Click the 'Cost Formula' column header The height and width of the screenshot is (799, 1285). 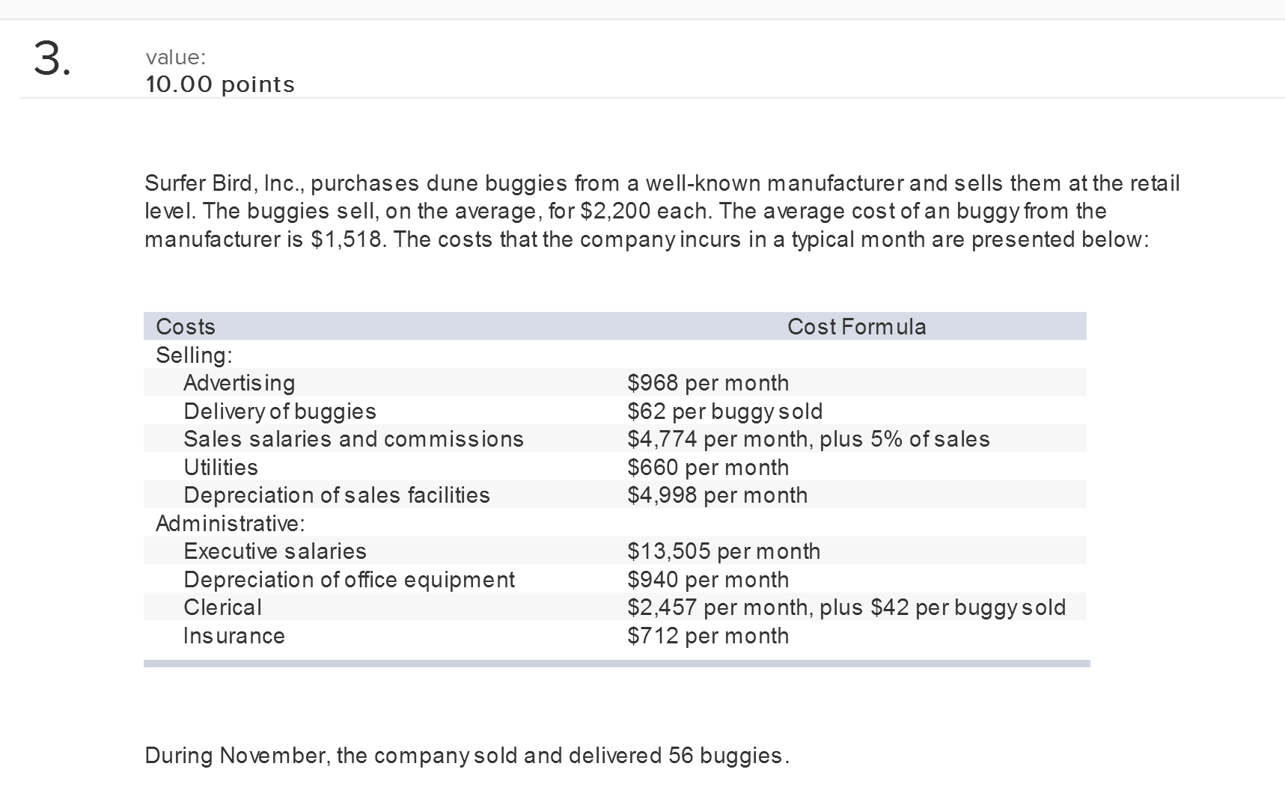pos(857,326)
